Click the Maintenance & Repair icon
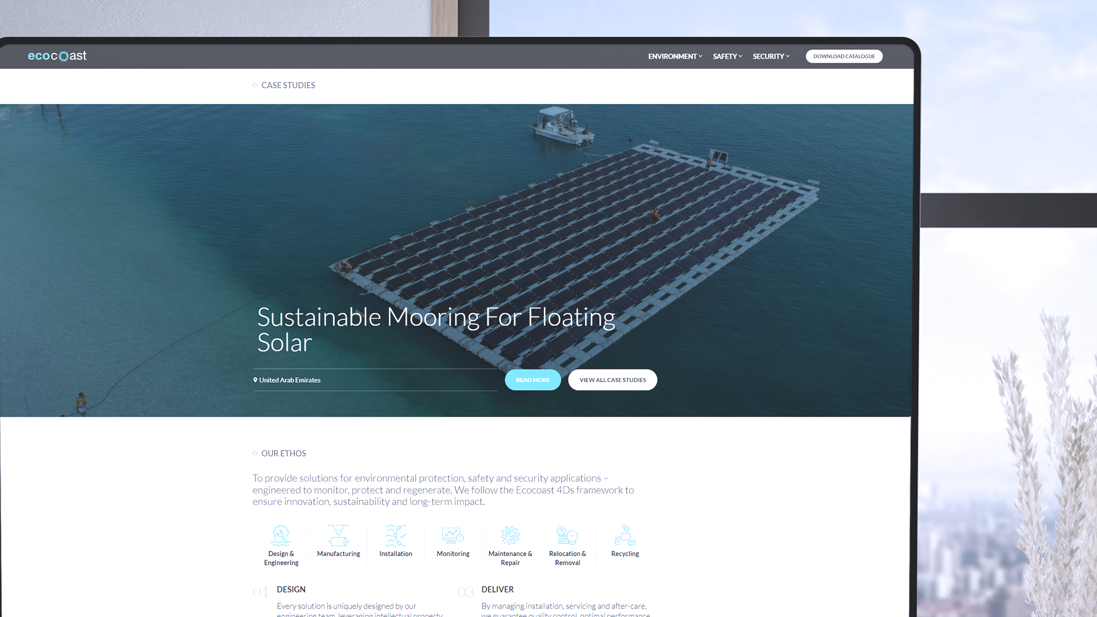Image resolution: width=1097 pixels, height=617 pixels. coord(510,536)
